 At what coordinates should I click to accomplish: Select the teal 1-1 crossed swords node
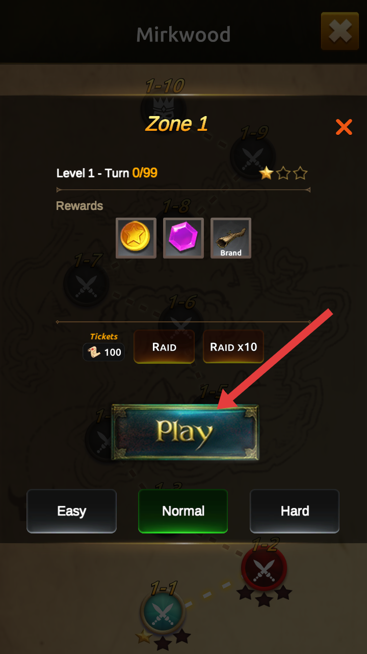pos(163,612)
